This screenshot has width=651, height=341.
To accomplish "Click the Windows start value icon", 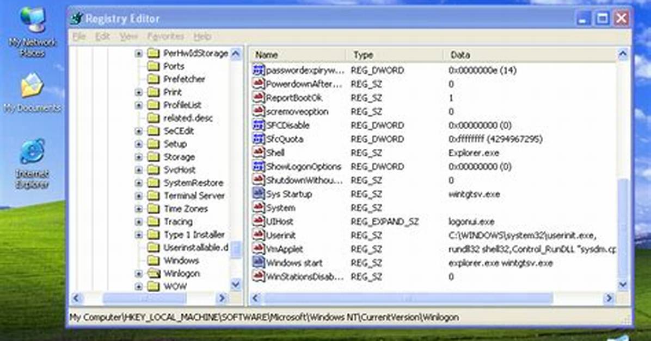I will 258,263.
